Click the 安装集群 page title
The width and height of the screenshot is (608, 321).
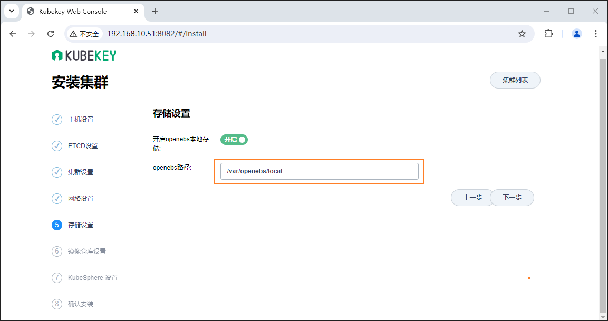click(80, 82)
